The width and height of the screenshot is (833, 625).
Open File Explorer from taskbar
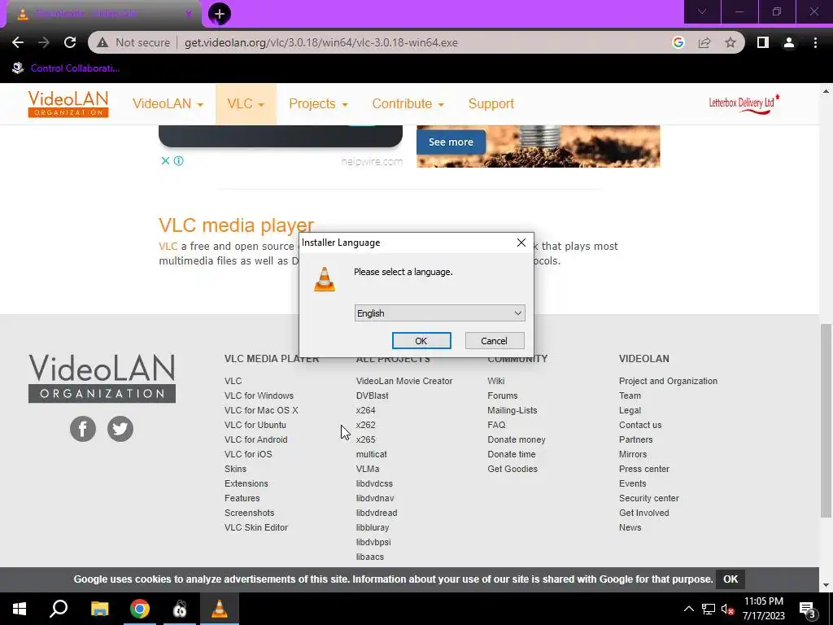pyautogui.click(x=99, y=609)
